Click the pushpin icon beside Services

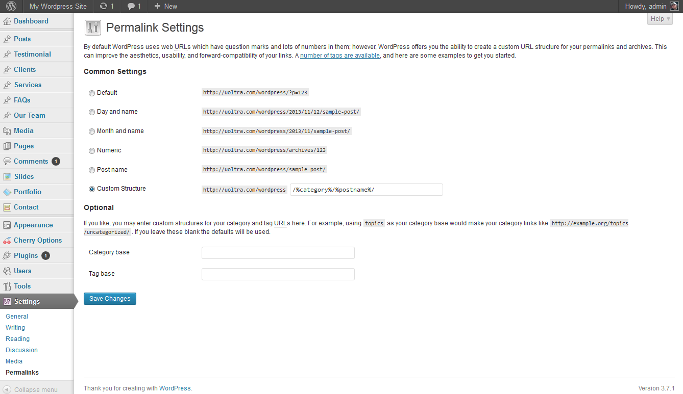pos(7,85)
